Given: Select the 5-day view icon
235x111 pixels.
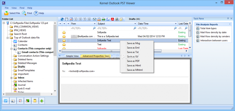Looking at the screenshot, I should [x=80, y=19].
